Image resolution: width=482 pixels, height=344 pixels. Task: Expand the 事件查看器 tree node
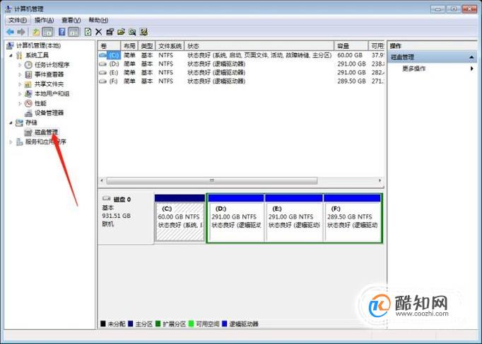pyautogui.click(x=20, y=74)
